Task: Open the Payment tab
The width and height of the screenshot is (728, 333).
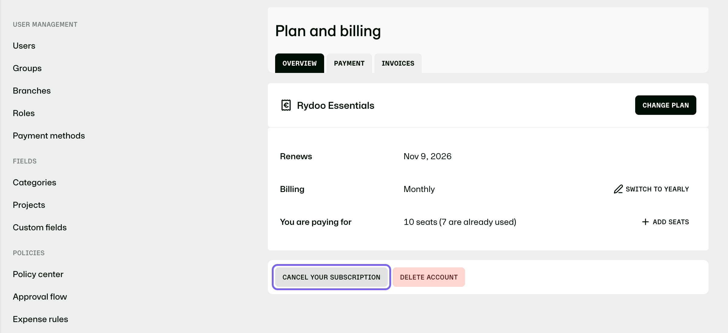Action: point(349,63)
